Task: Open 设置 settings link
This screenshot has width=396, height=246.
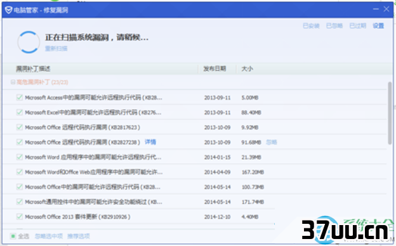Action: tap(378, 26)
